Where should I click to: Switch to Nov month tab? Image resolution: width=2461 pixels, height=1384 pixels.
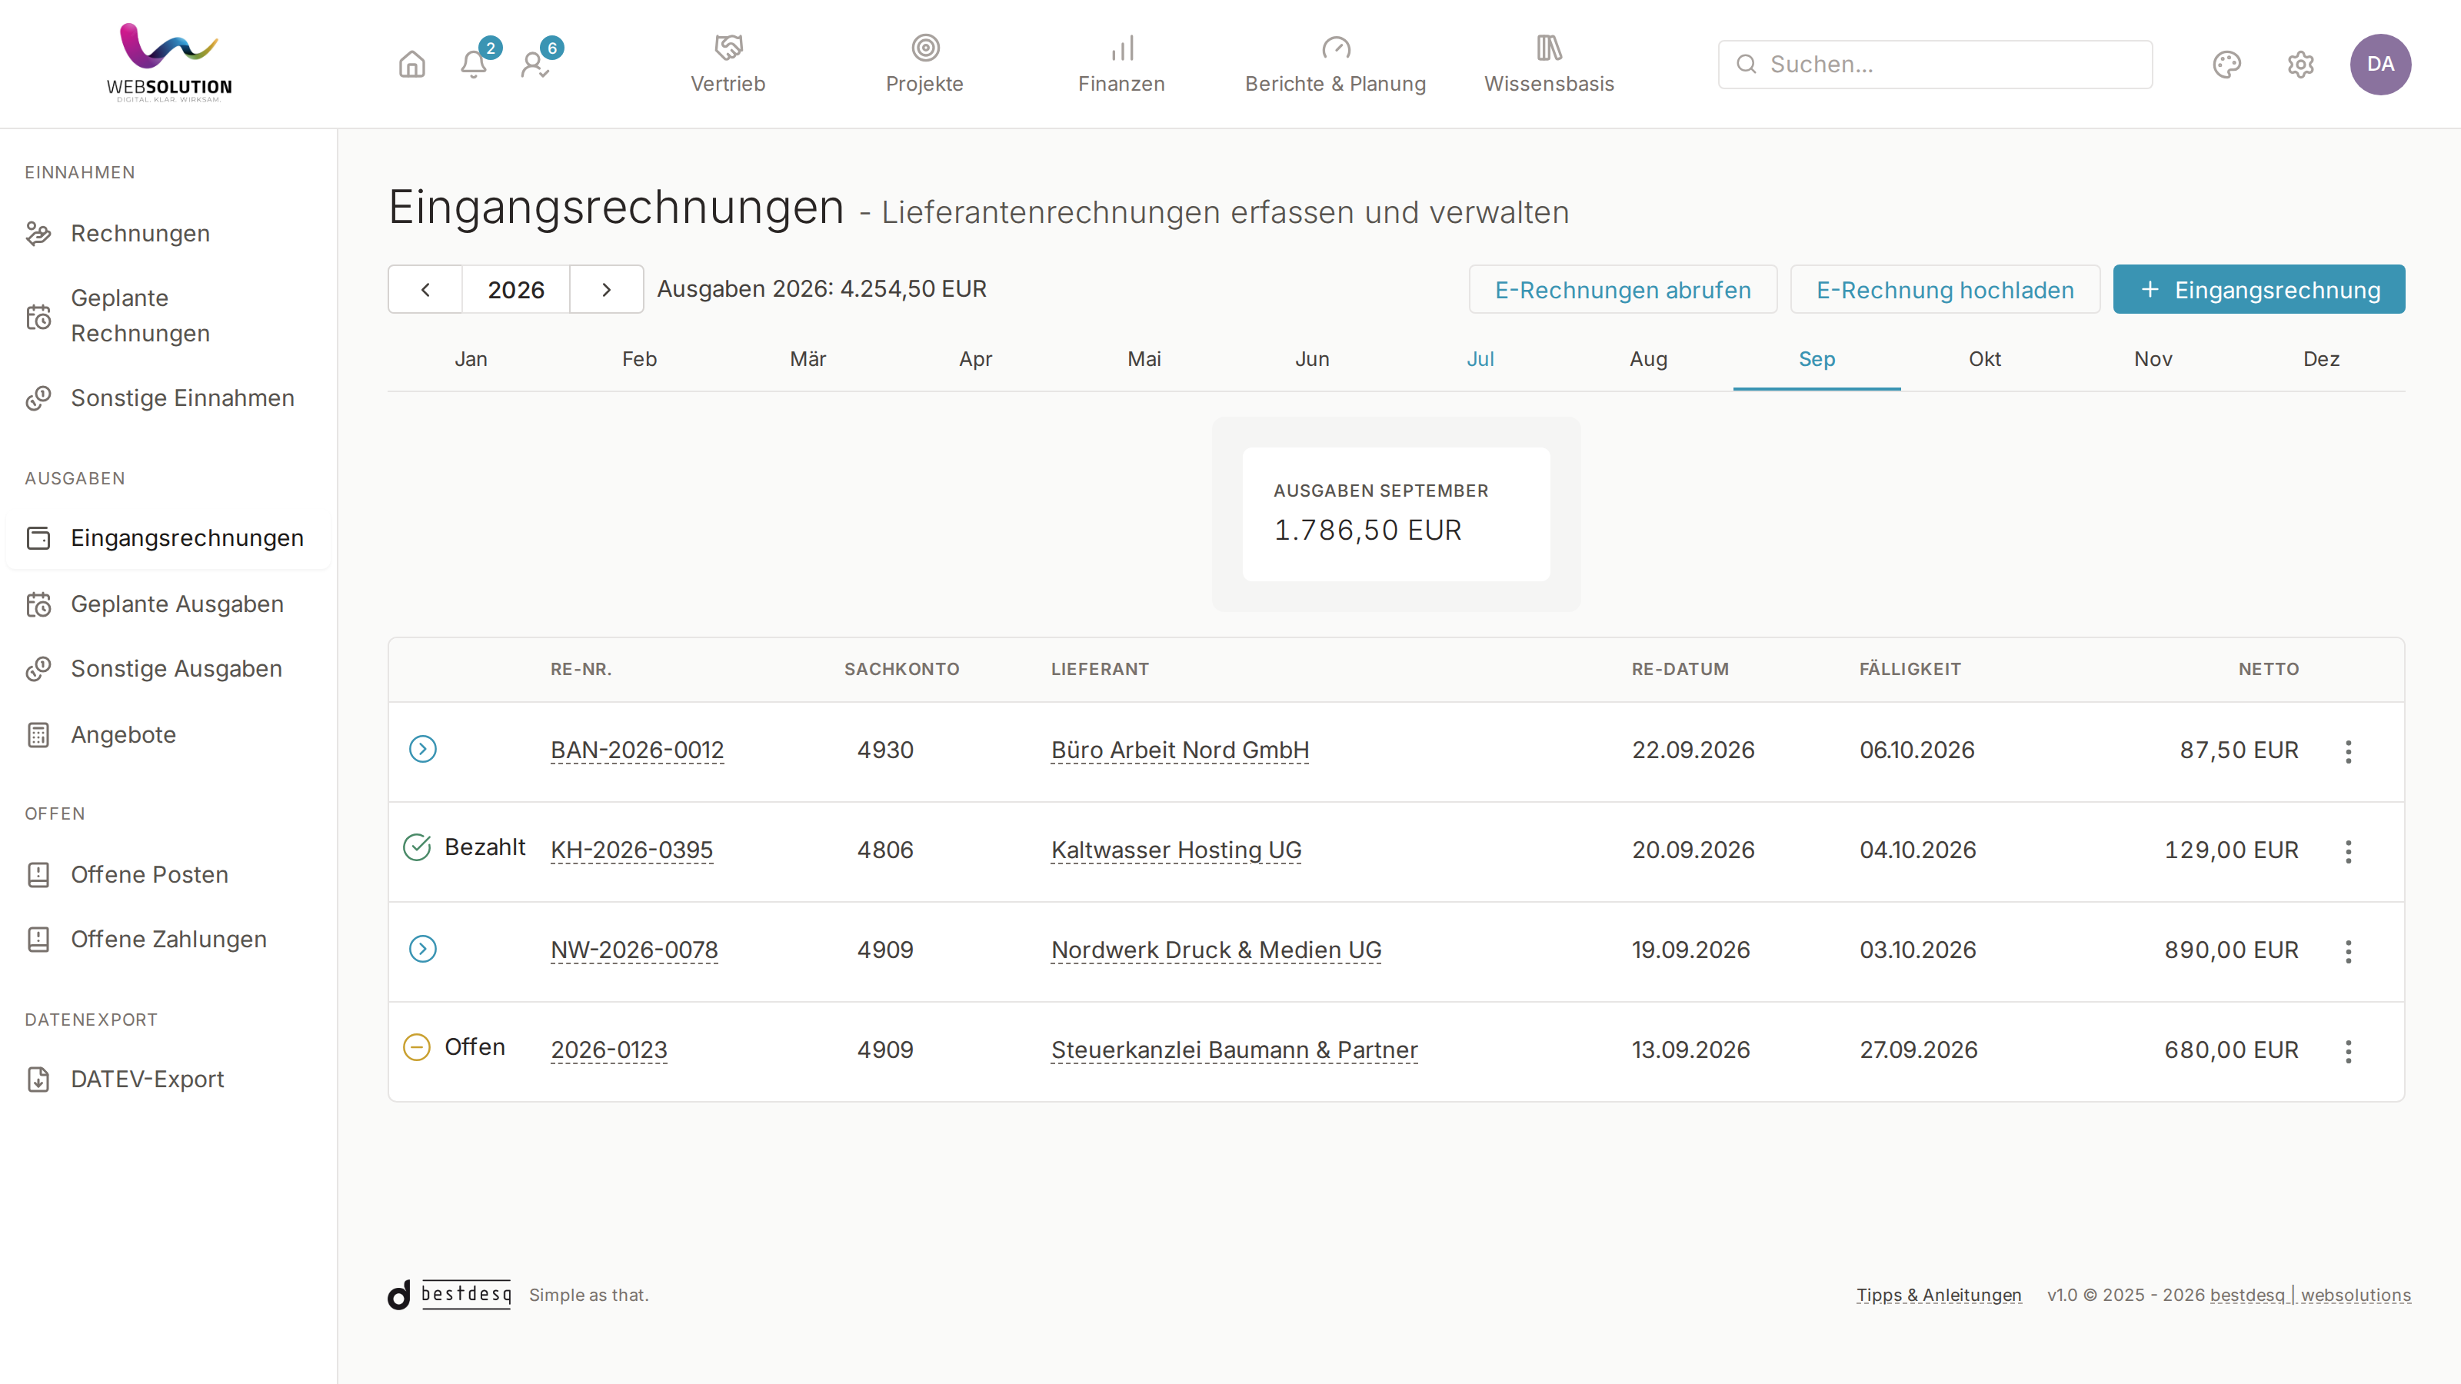2153,359
